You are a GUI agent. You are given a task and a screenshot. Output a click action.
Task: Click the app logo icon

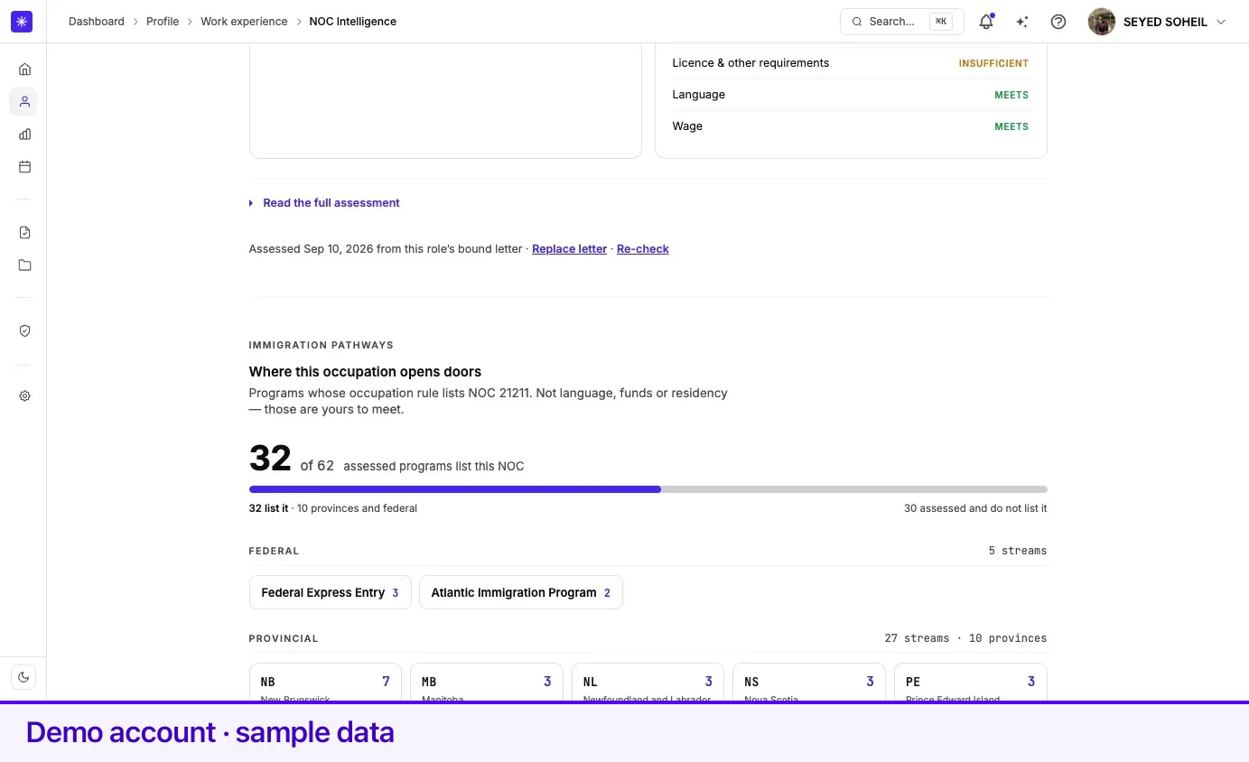click(22, 22)
